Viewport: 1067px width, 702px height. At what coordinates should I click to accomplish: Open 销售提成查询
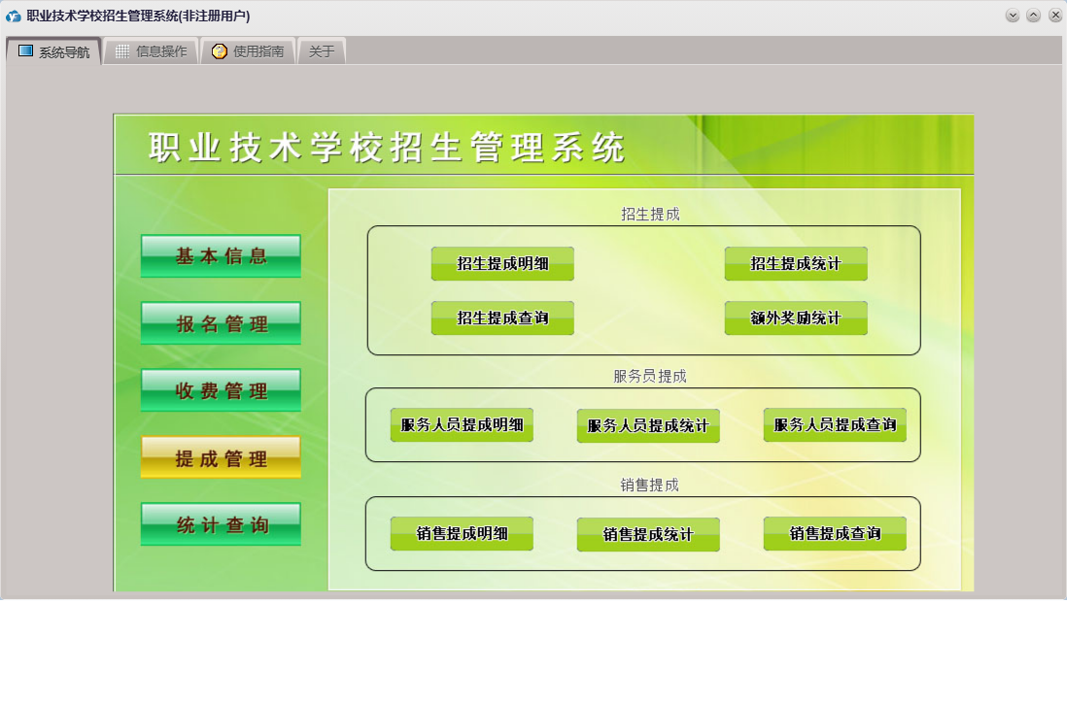point(835,534)
